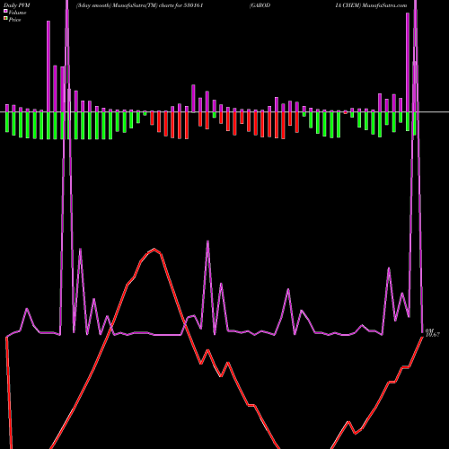This screenshot has height=449, width=449.
Task: Click the 'Daily PVM' title text
Action: 17,5
